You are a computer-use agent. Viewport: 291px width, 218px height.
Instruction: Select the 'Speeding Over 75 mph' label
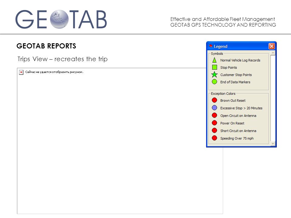(237, 138)
